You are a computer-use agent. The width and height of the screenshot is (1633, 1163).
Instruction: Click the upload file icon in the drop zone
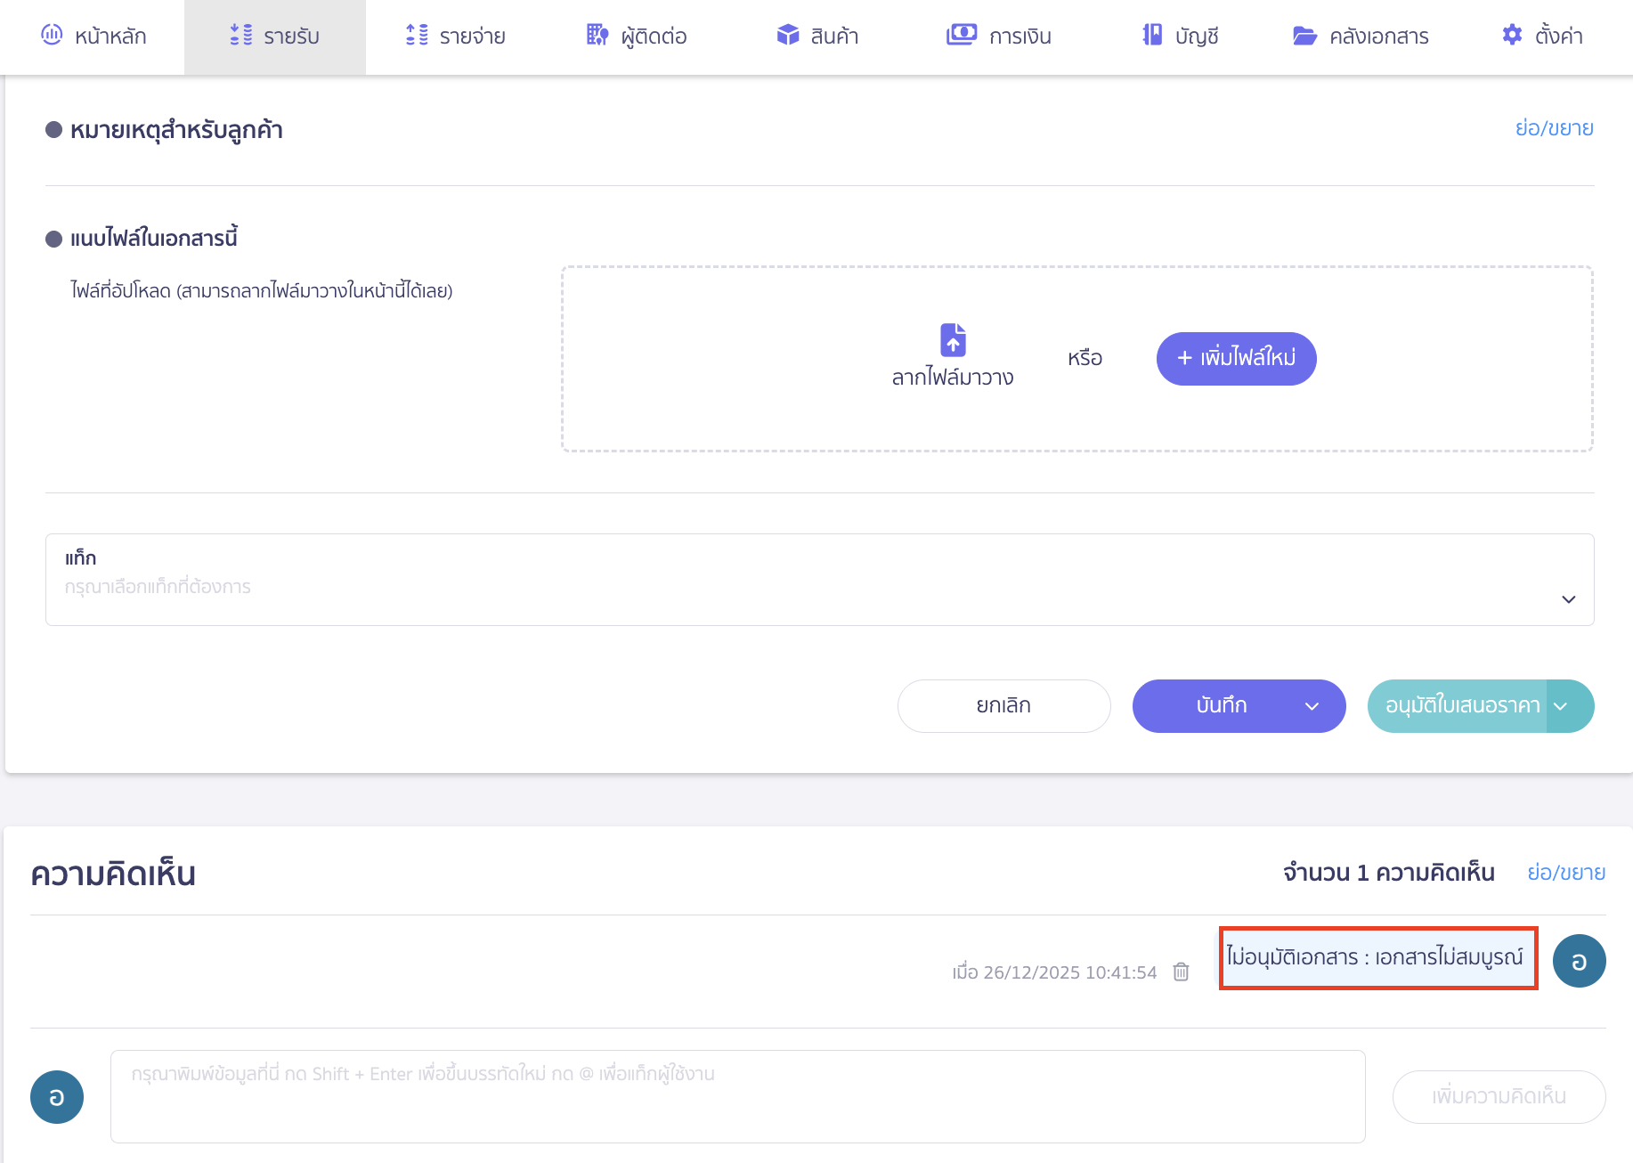[953, 340]
